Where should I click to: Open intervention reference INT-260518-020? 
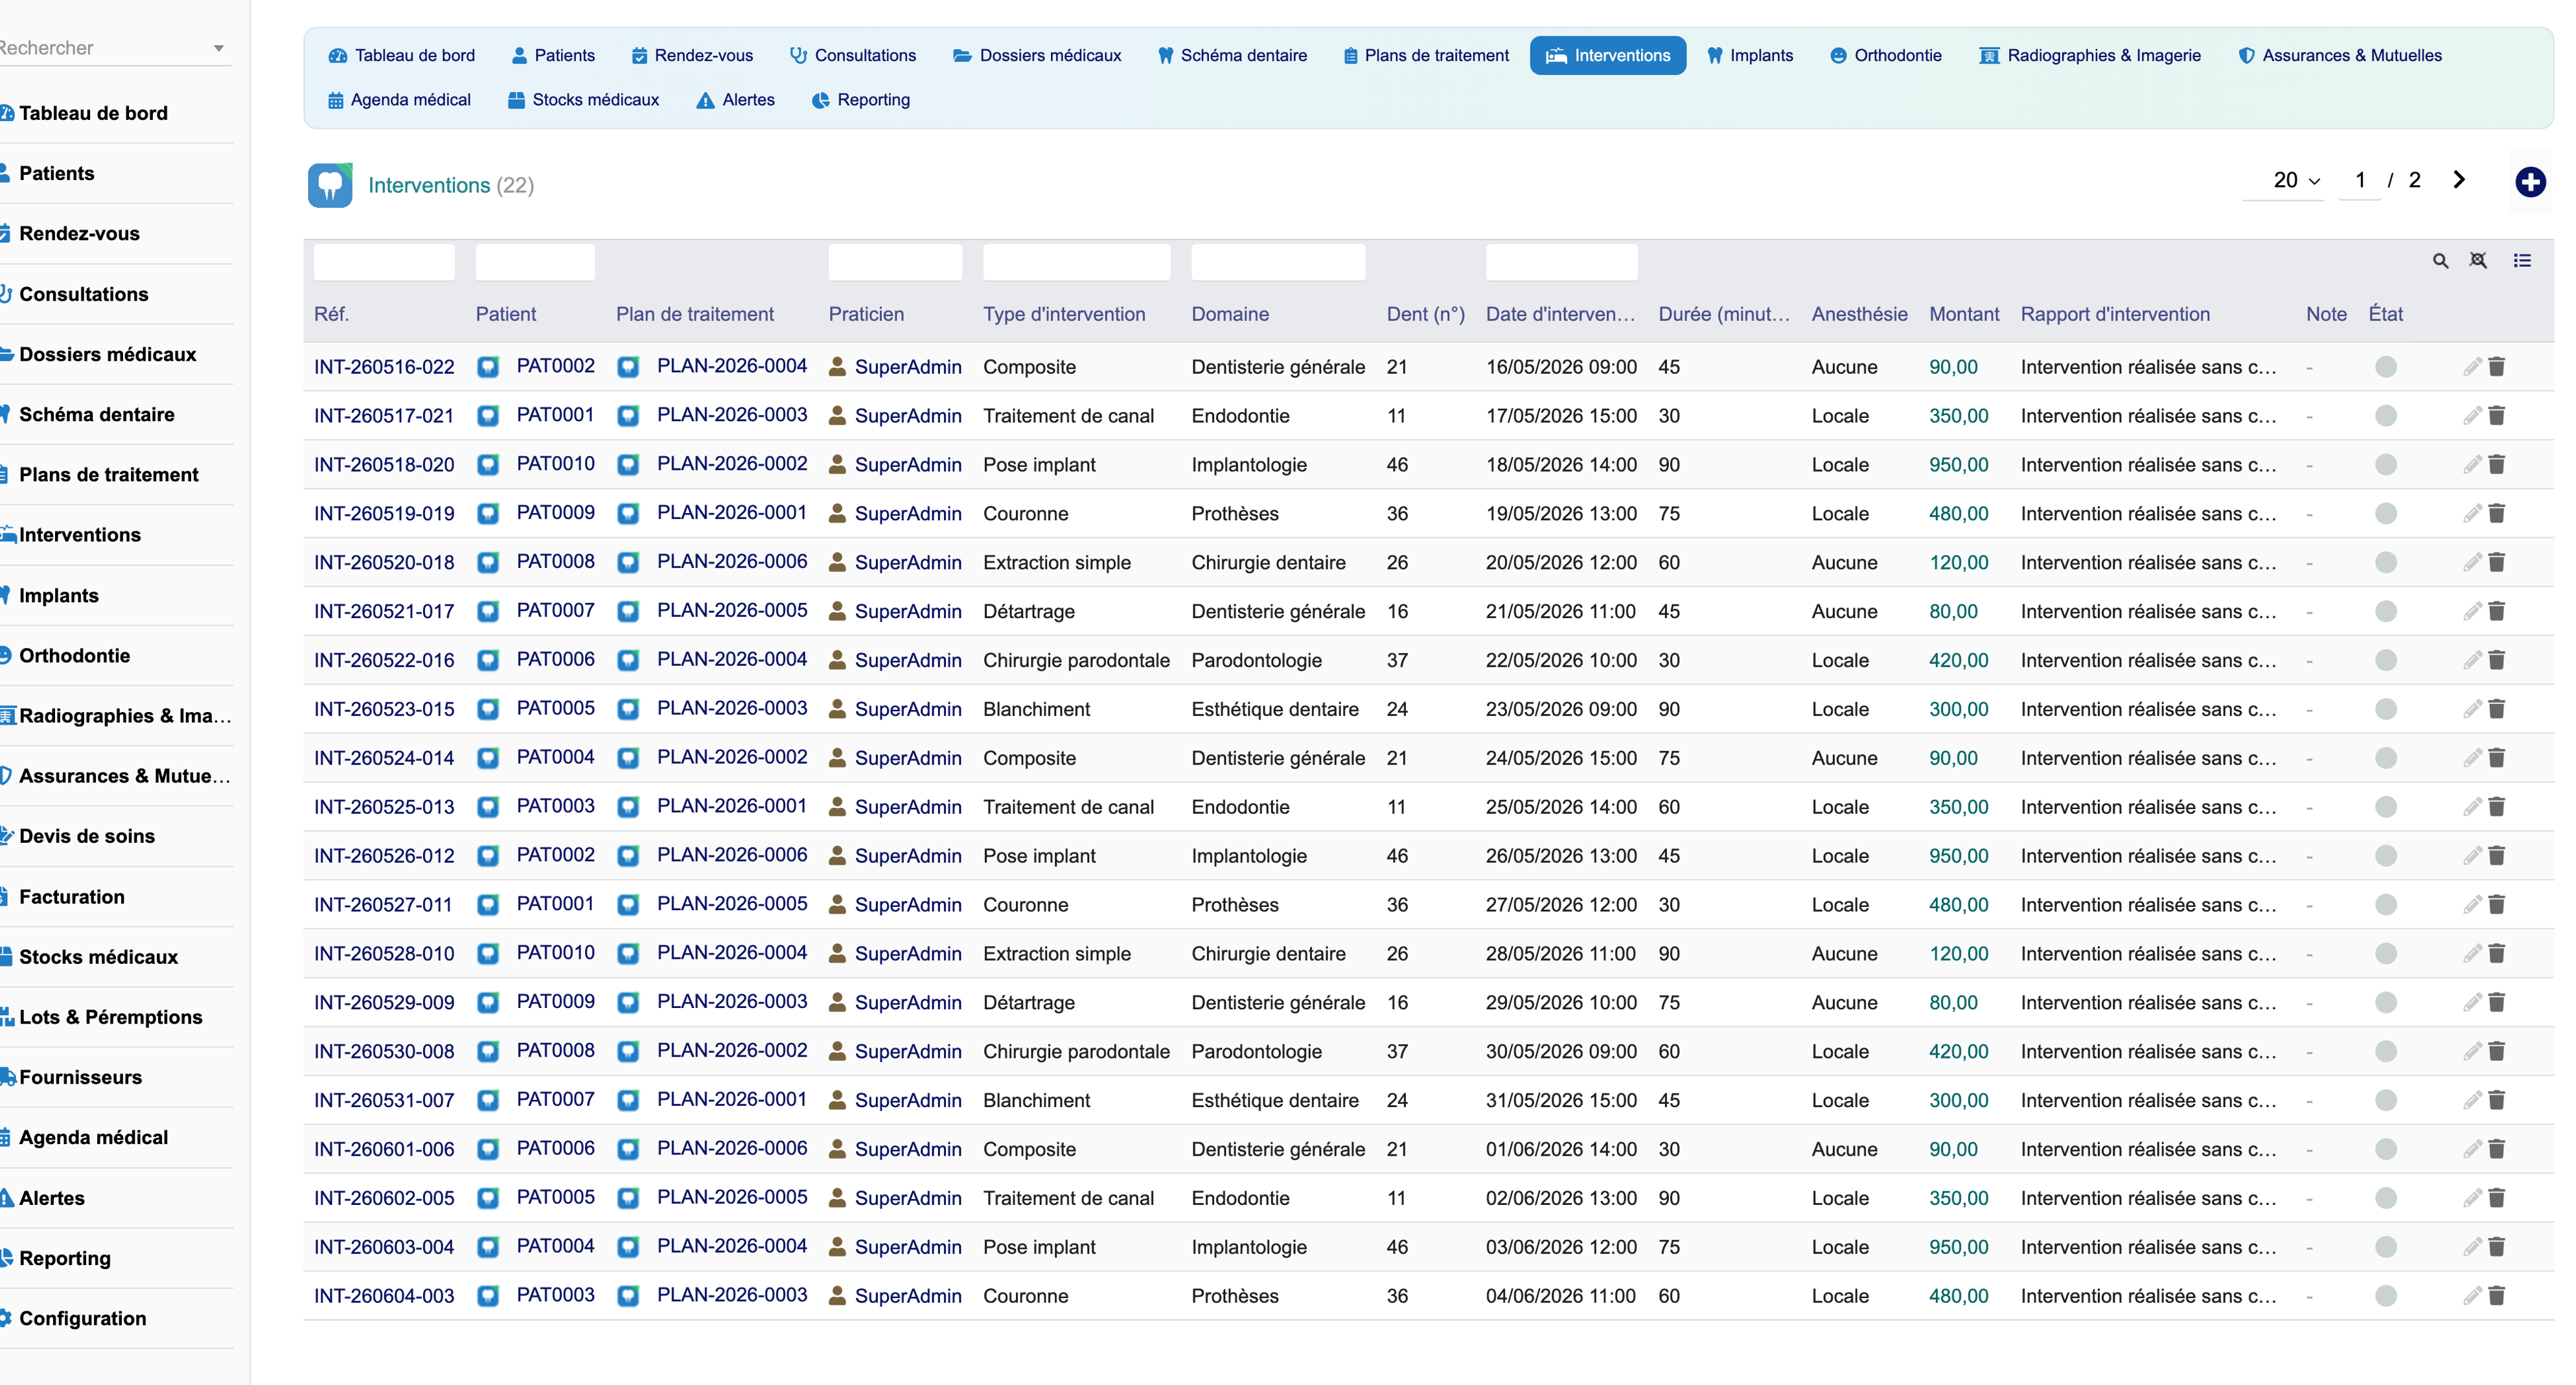pos(384,465)
